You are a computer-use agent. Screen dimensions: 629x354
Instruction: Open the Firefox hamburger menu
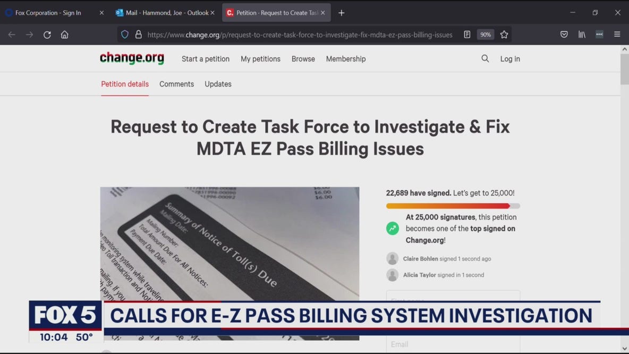(x=617, y=35)
